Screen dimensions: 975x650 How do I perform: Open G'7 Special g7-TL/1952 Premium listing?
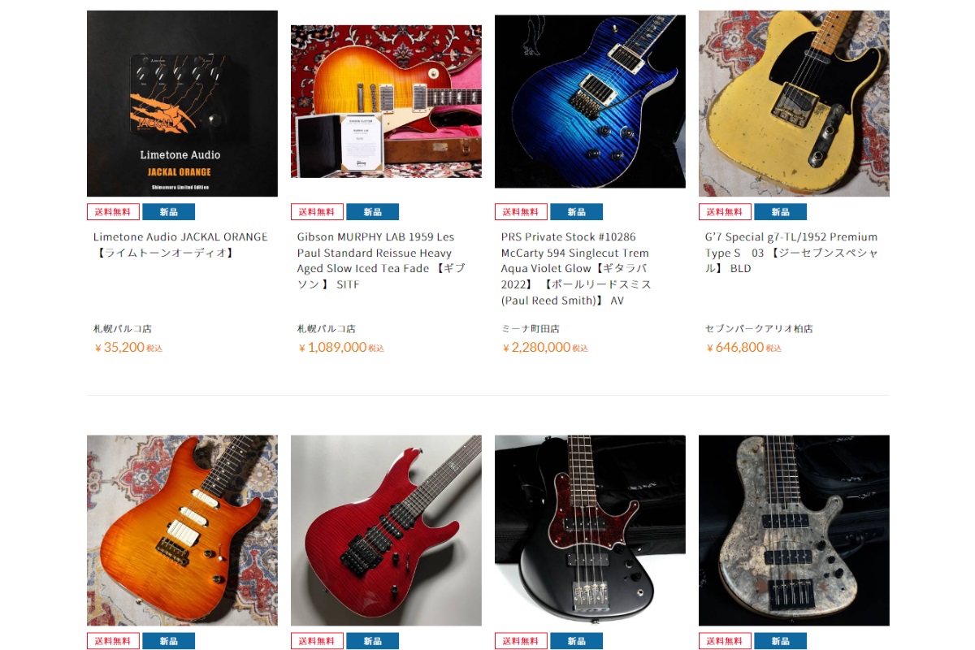point(791,253)
